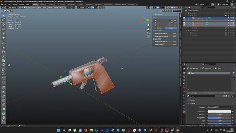
Task: Click the Local transform button
Action: coord(171,28)
